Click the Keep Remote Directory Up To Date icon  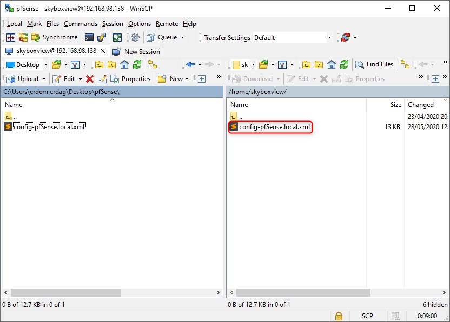(x=117, y=37)
